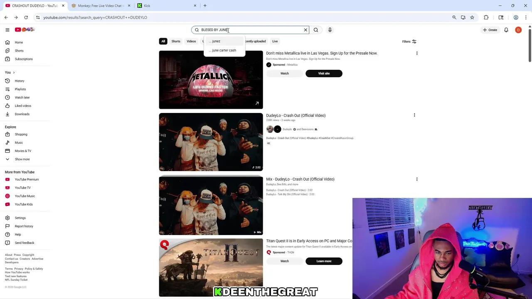Screen dimensions: 532x299
Task: Open Subscriptions in the sidebar
Action: coord(23,59)
